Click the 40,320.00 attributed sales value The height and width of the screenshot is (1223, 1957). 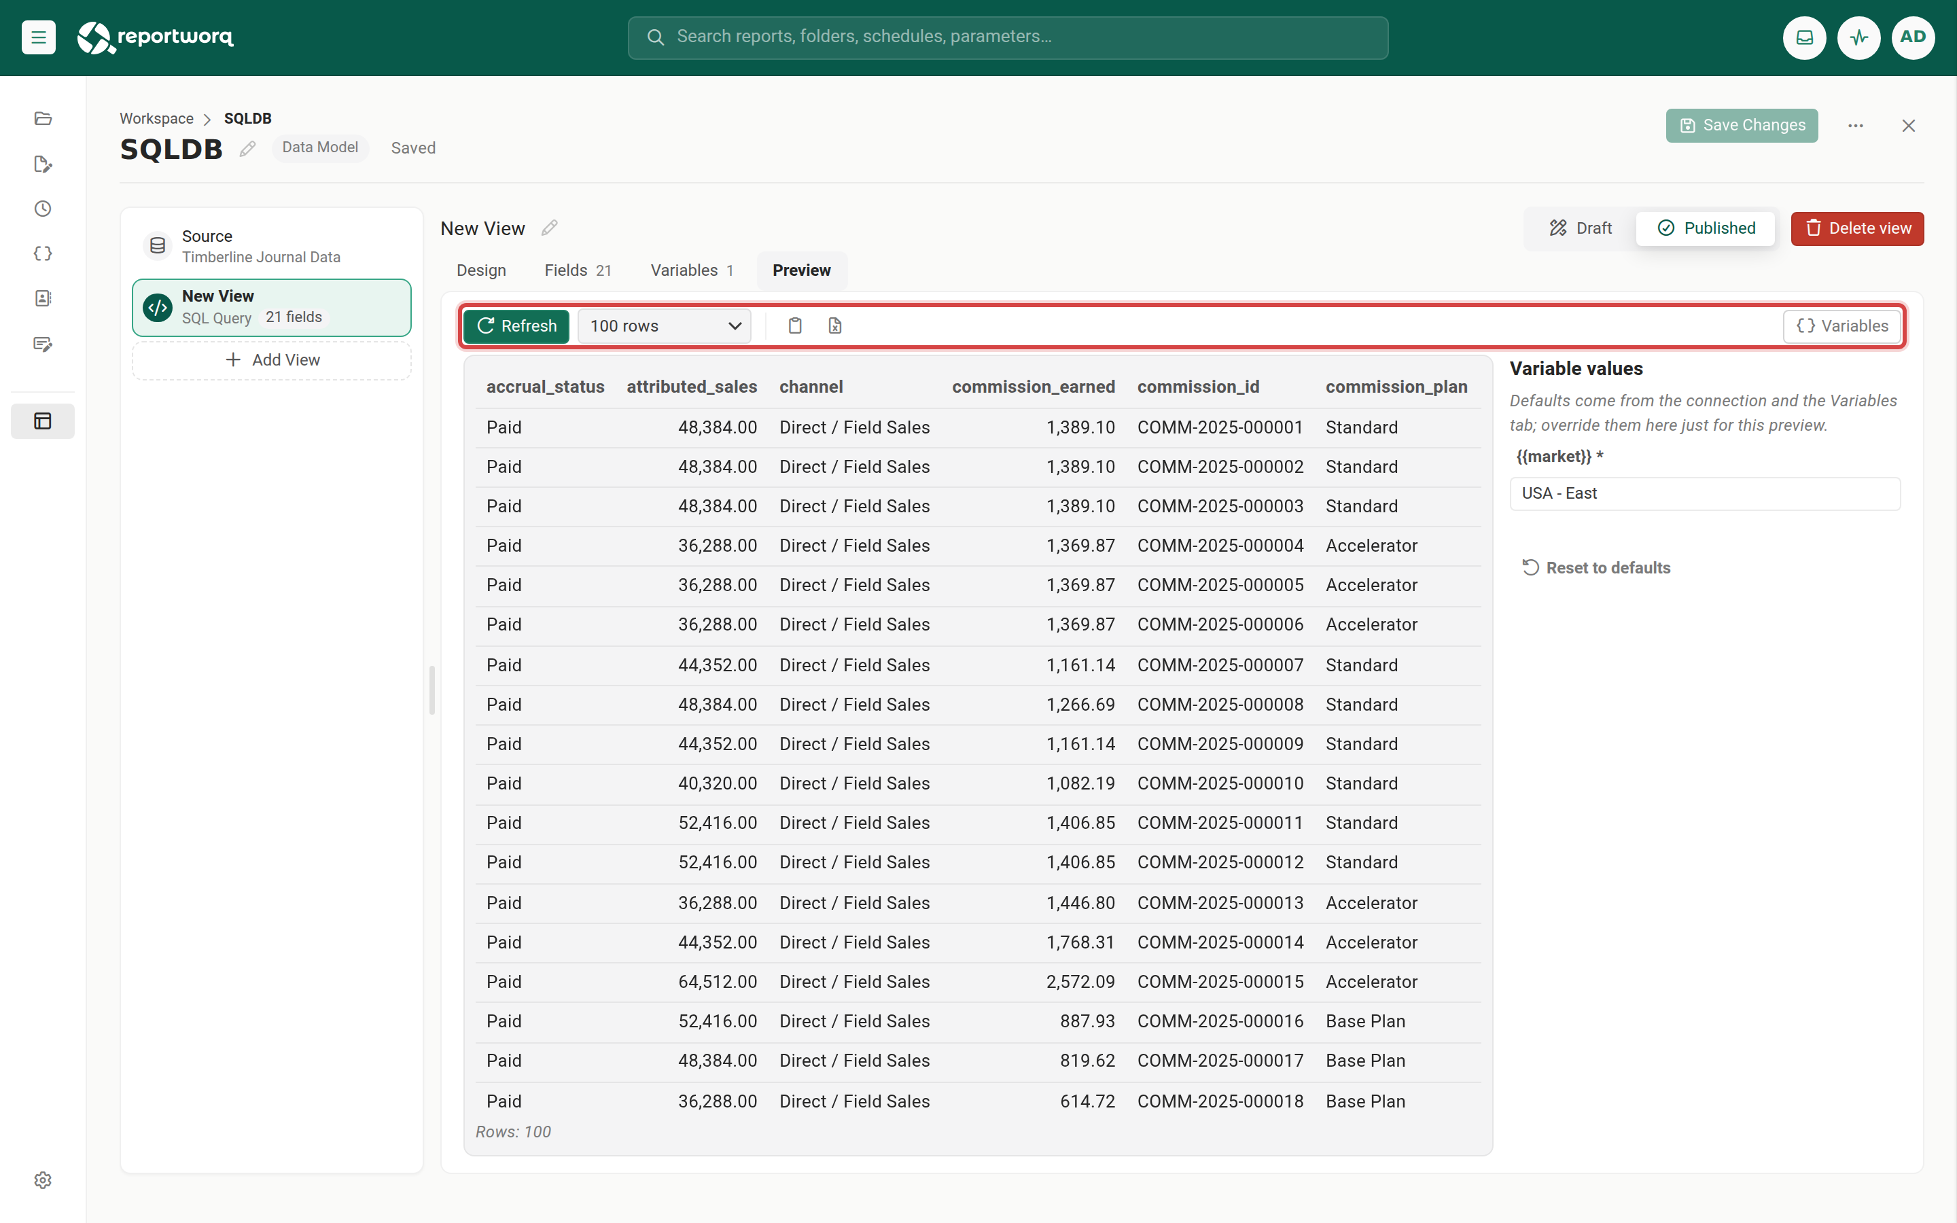718,784
